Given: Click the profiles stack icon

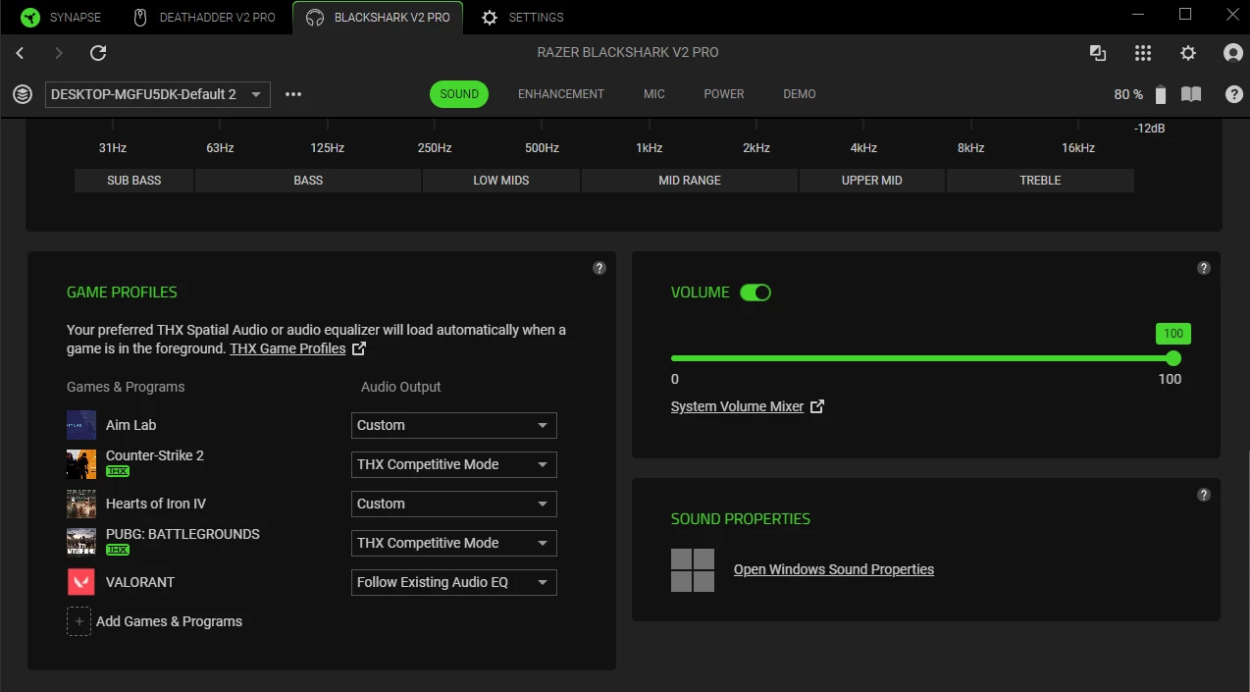Looking at the screenshot, I should point(22,94).
